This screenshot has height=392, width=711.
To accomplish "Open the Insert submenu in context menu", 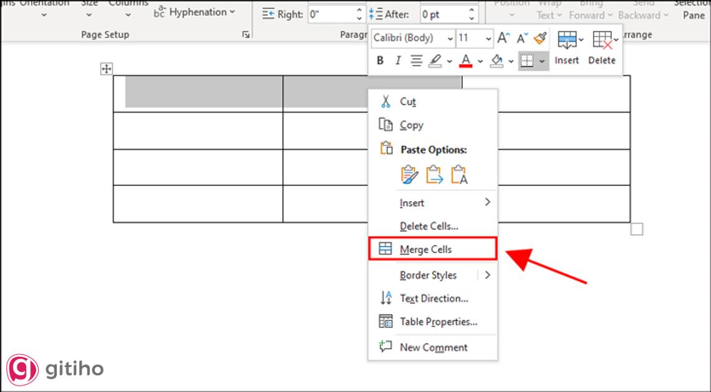I will (433, 203).
